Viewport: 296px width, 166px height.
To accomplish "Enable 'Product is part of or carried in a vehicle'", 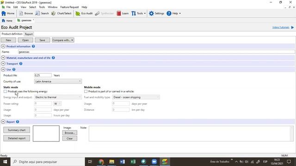I will click(86, 91).
